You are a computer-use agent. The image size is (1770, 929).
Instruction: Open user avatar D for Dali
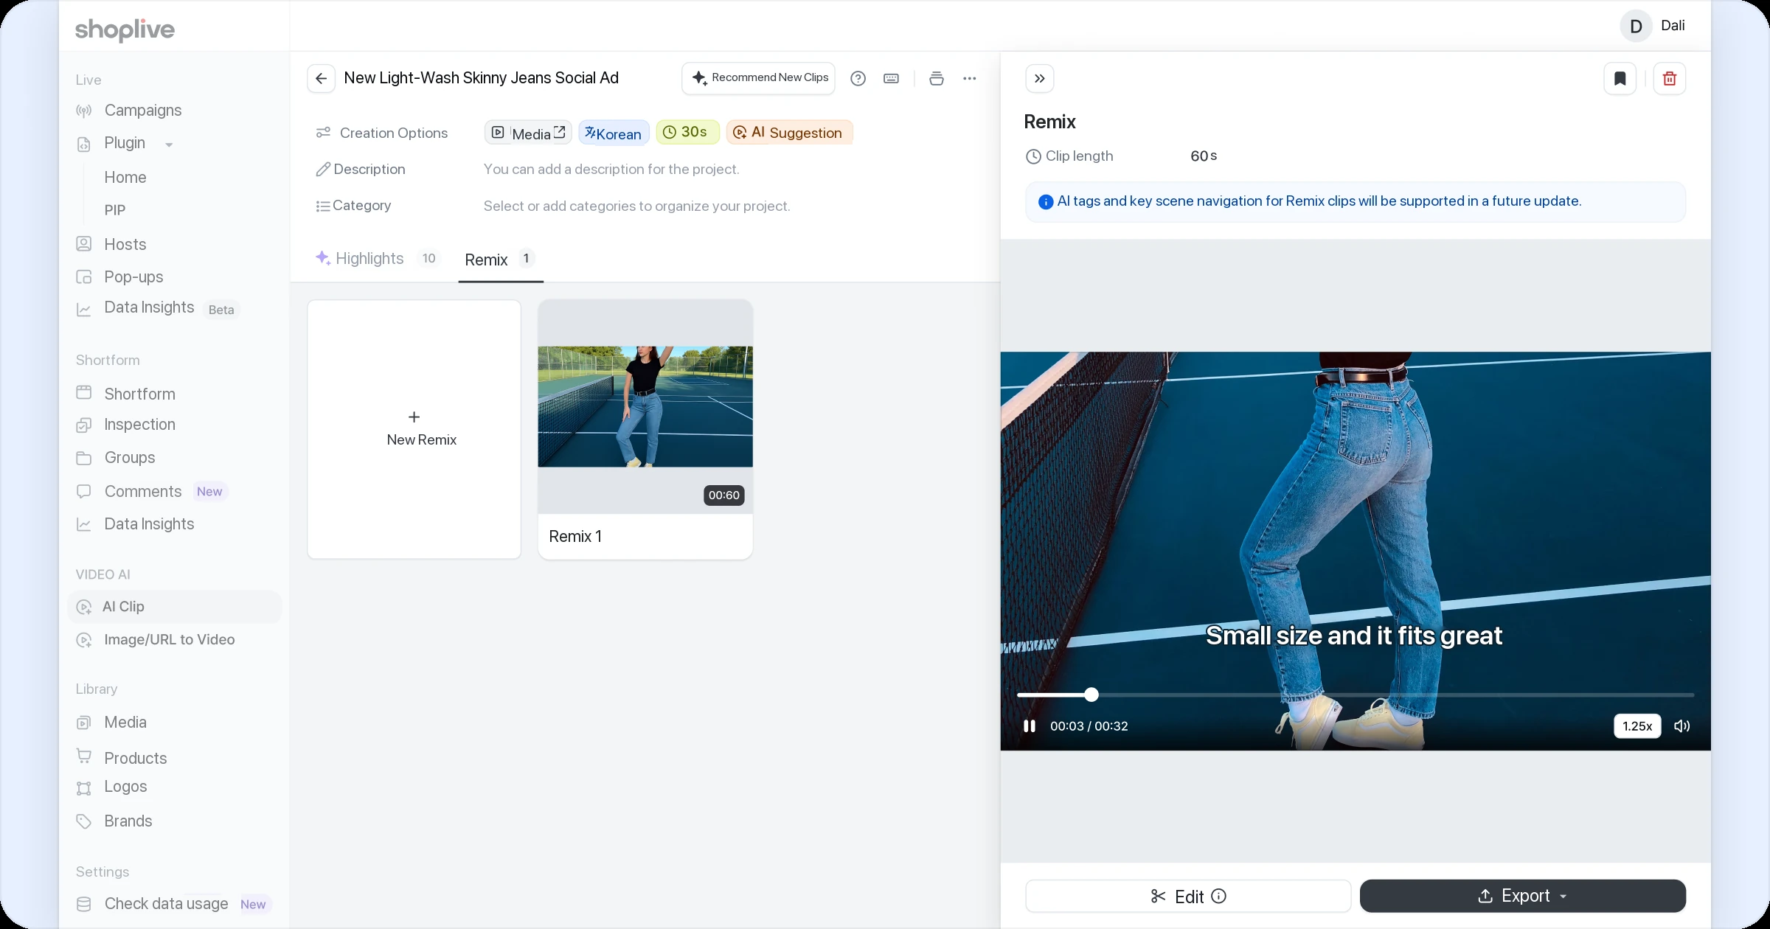click(1636, 27)
